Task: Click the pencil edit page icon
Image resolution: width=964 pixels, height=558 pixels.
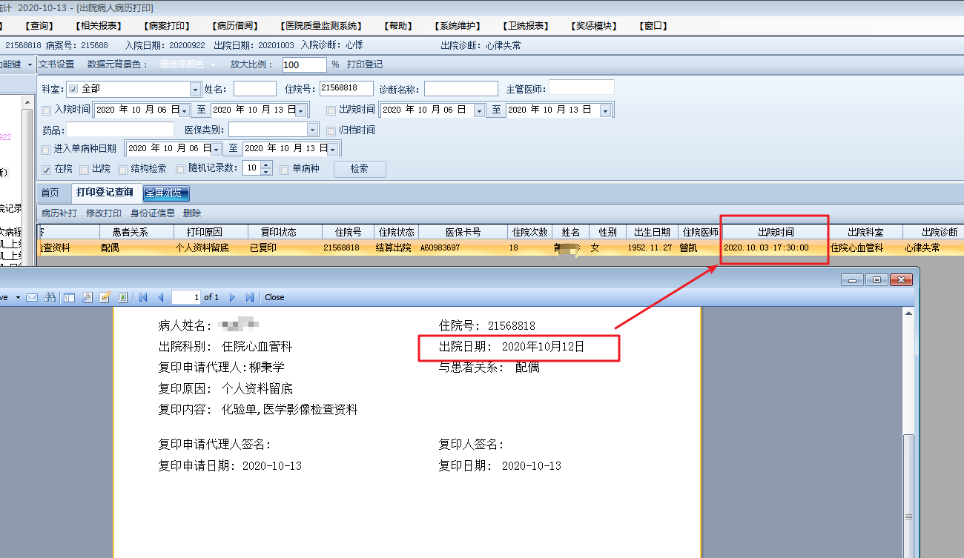Action: point(105,297)
